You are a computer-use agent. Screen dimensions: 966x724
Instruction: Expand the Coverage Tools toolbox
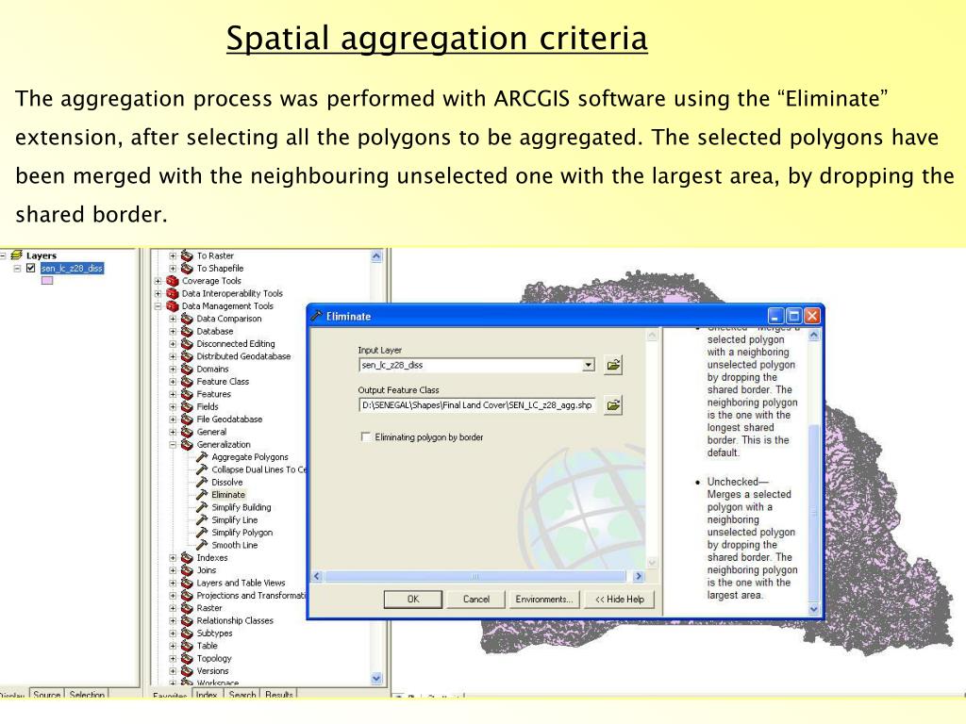[158, 281]
